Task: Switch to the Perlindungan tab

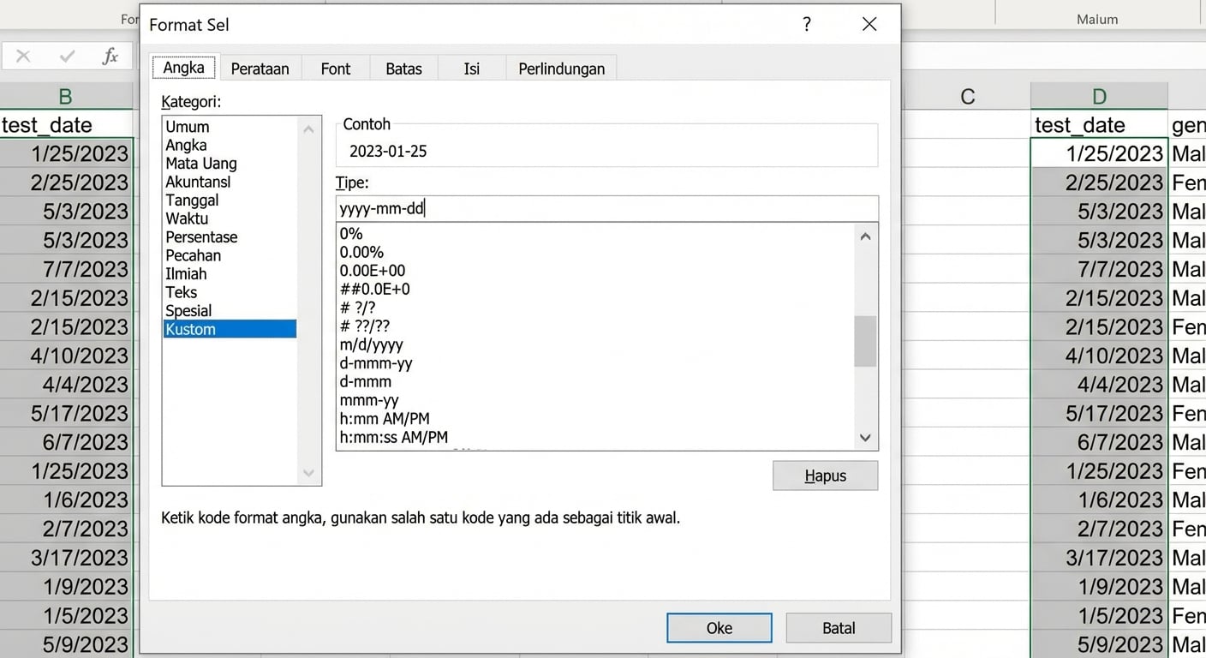Action: click(x=561, y=68)
